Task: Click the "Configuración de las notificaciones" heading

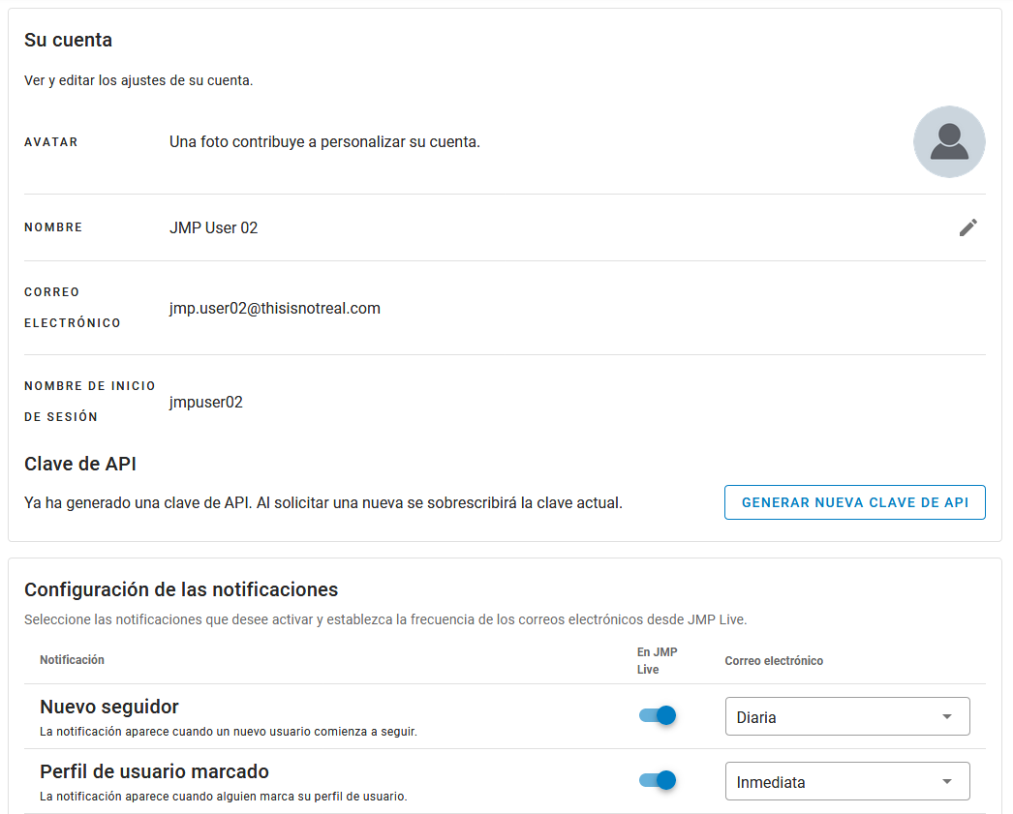Action: coord(181,589)
